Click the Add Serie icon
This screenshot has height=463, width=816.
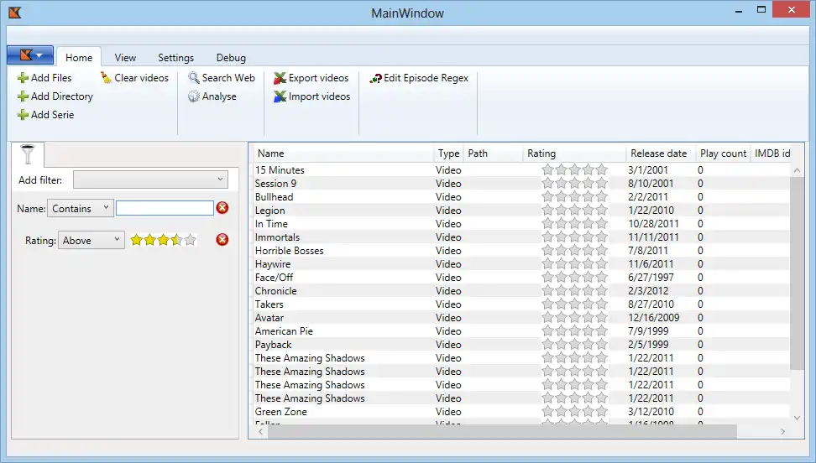(x=23, y=115)
